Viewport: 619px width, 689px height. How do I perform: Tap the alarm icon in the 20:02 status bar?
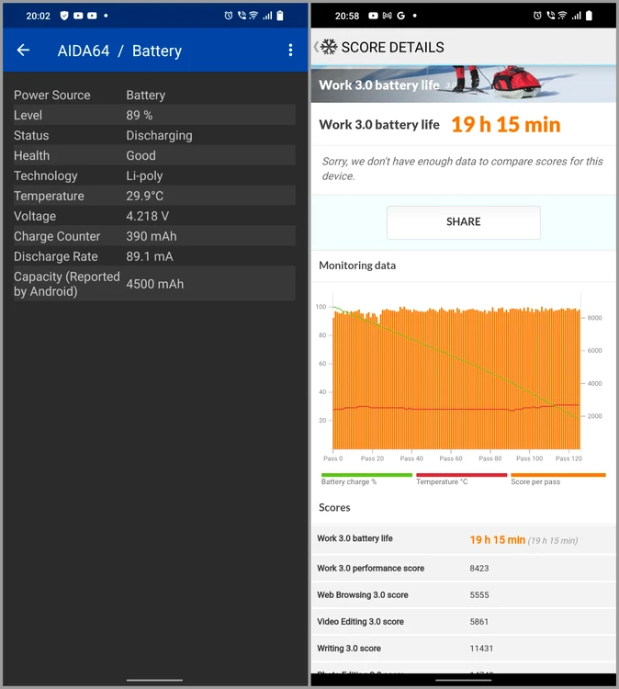(229, 16)
